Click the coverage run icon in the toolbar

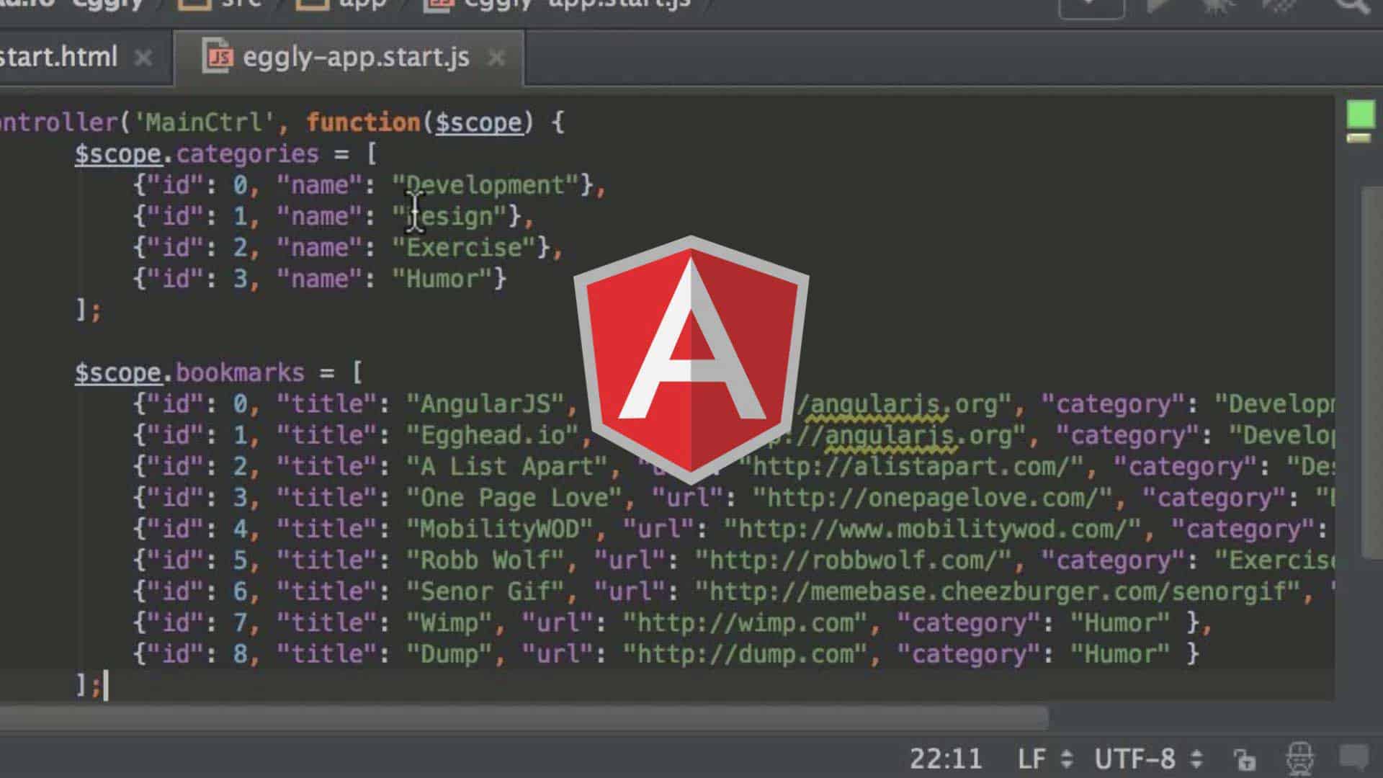(x=1279, y=6)
